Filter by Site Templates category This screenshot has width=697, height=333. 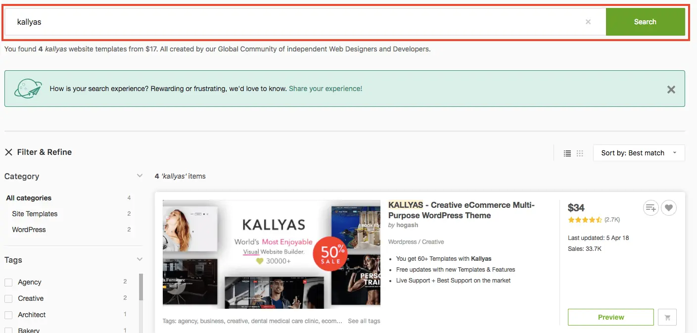(35, 214)
